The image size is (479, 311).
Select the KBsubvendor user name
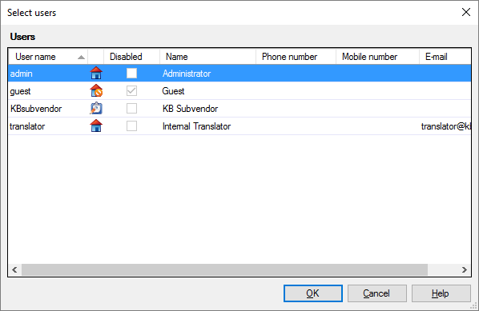coord(36,109)
